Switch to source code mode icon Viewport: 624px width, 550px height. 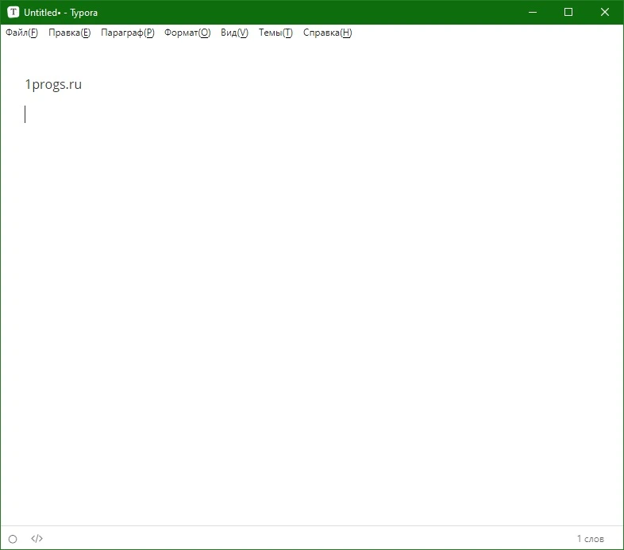(x=37, y=538)
